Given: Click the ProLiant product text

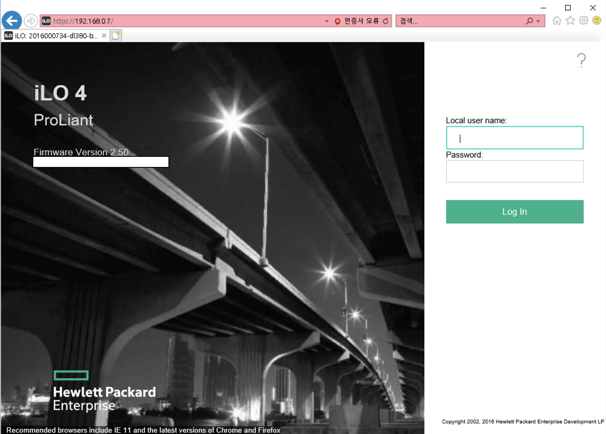Looking at the screenshot, I should (63, 120).
